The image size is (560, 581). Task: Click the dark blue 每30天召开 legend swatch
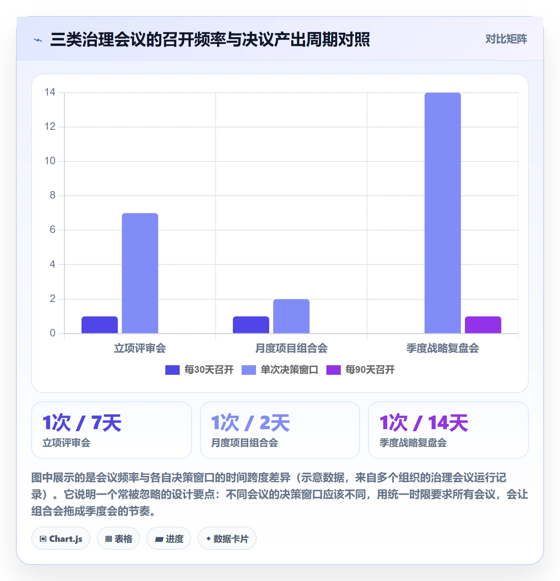coord(172,370)
